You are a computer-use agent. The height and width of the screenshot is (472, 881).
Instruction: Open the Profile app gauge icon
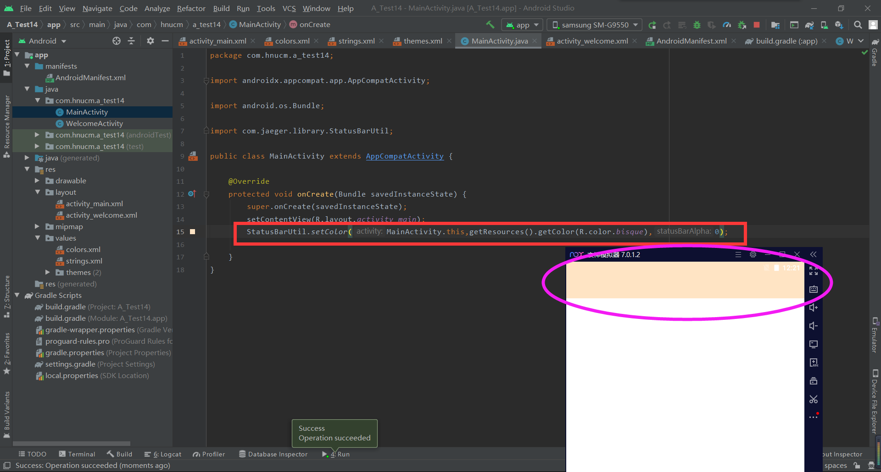click(x=727, y=25)
